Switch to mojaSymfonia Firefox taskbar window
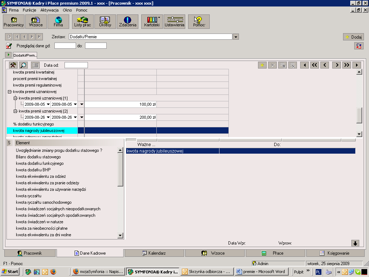Viewport: 369px width, 277px height. 98,272
